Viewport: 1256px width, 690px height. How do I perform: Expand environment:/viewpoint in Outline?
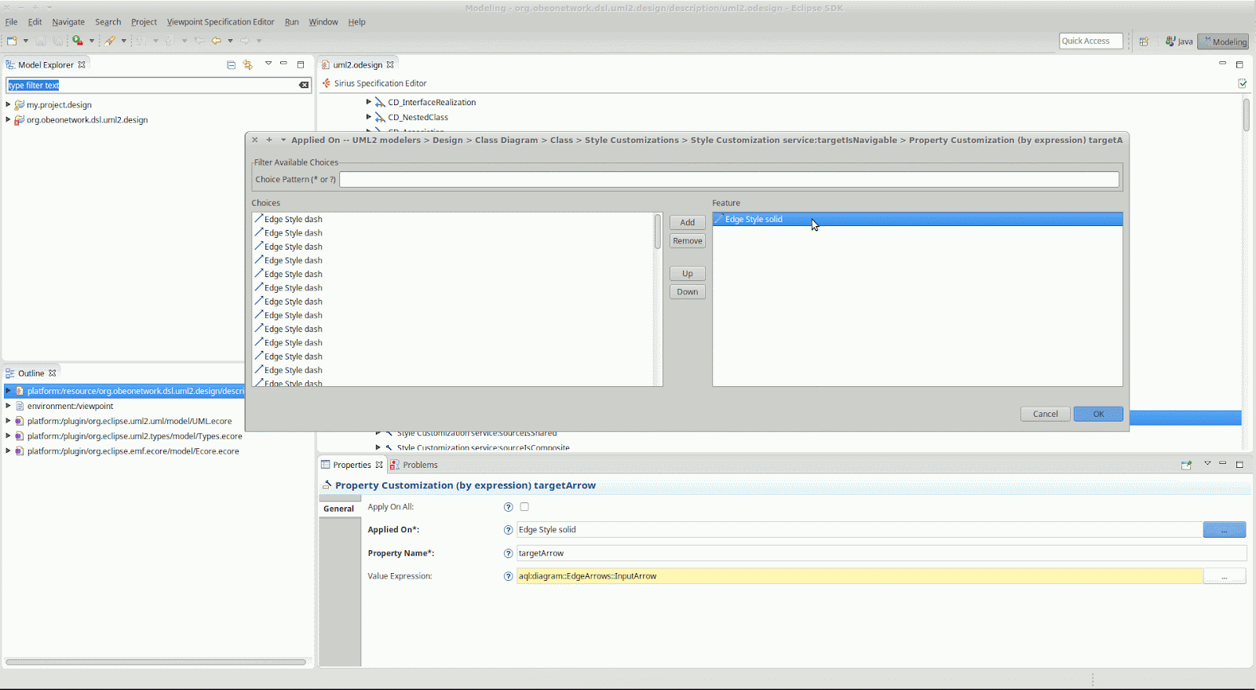8,406
